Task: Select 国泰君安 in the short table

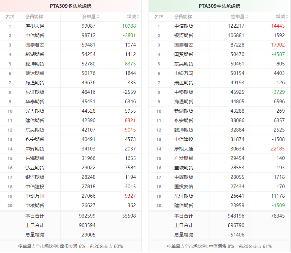Action: (184, 45)
